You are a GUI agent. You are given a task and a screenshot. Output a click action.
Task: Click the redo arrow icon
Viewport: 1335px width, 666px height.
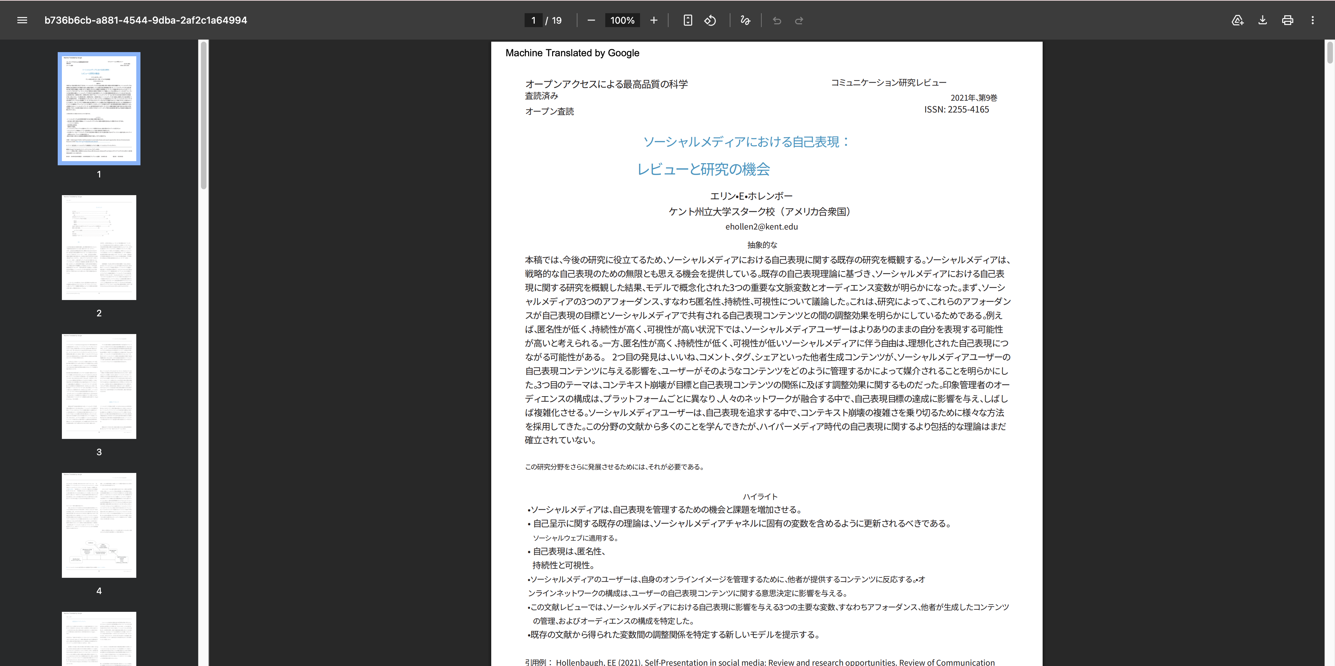point(799,20)
